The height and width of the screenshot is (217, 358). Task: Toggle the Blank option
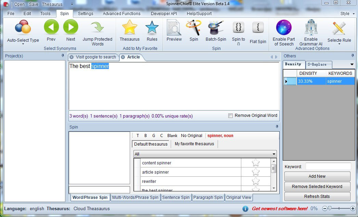[x=172, y=136]
